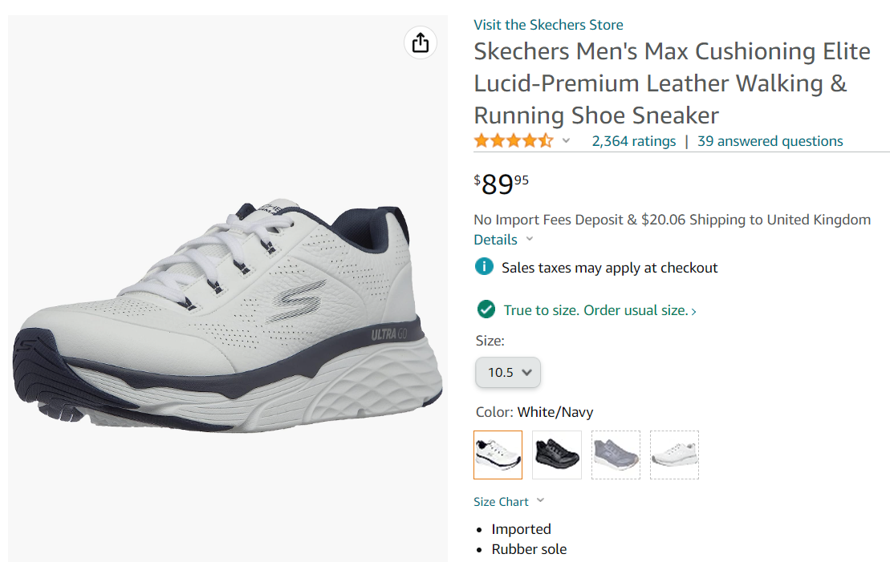Open the 2,364 ratings link
890x562 pixels.
click(x=634, y=141)
